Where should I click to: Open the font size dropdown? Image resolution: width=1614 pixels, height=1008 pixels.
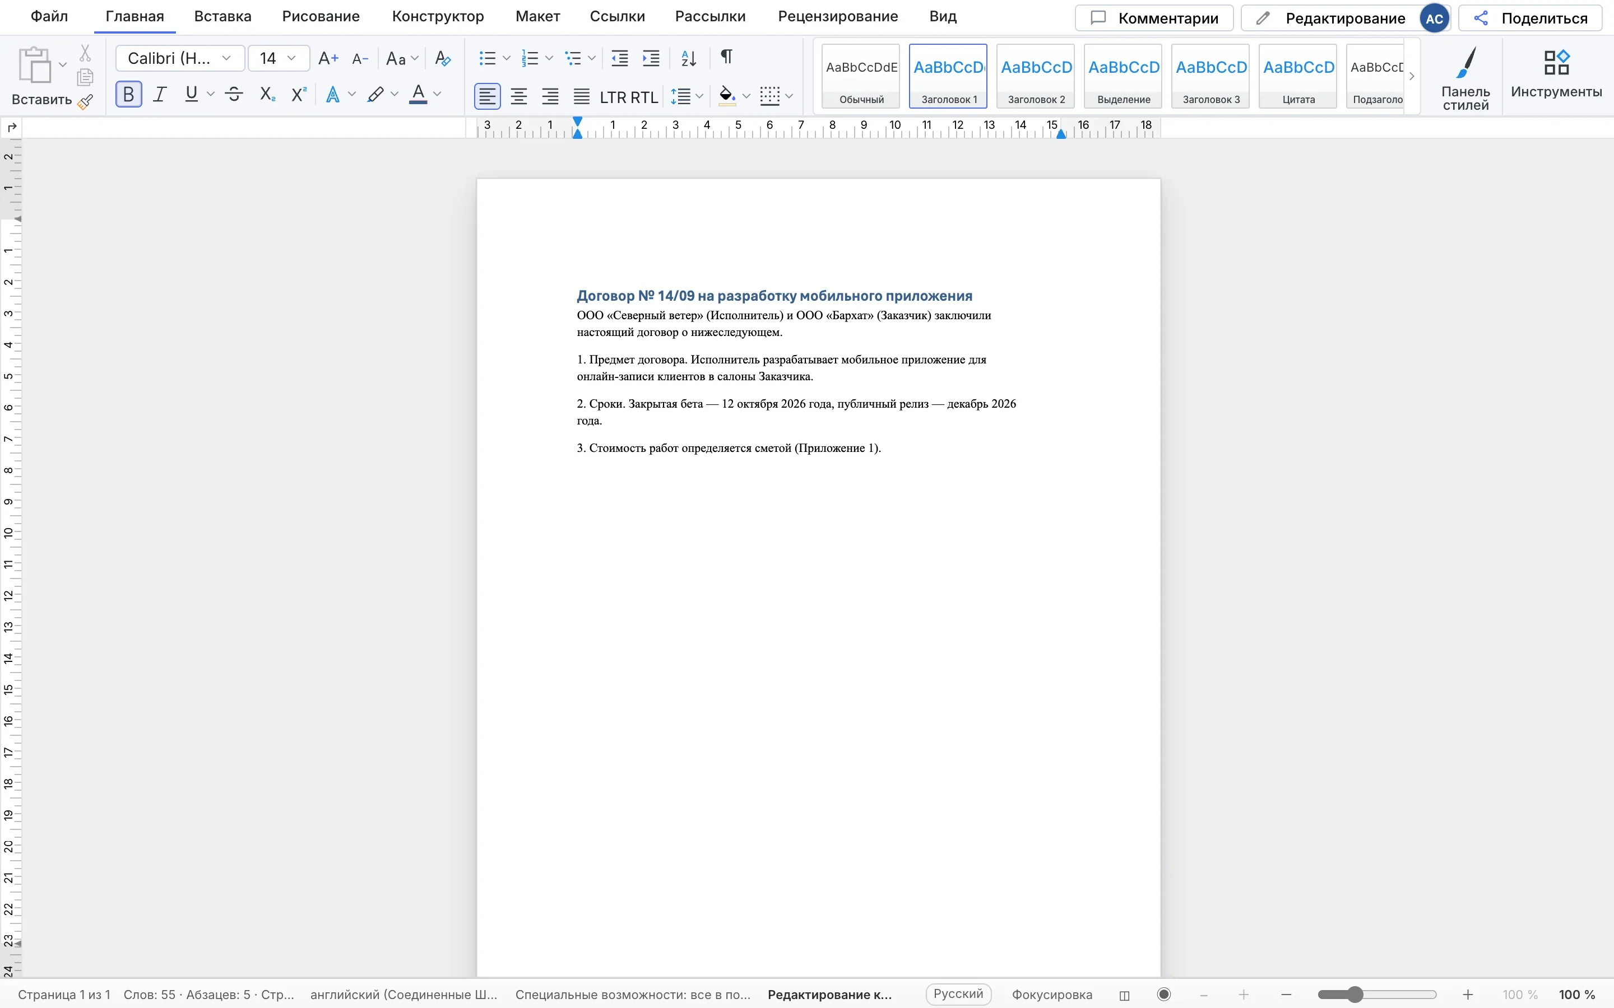point(279,58)
